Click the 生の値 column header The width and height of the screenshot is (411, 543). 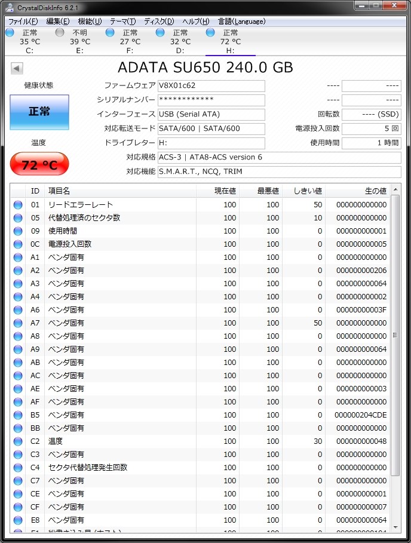358,191
